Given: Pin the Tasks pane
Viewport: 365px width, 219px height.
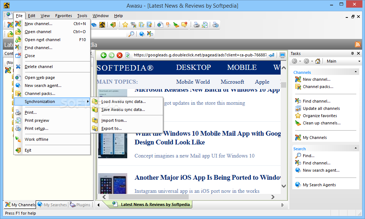Looking at the screenshot, I should pos(352,53).
